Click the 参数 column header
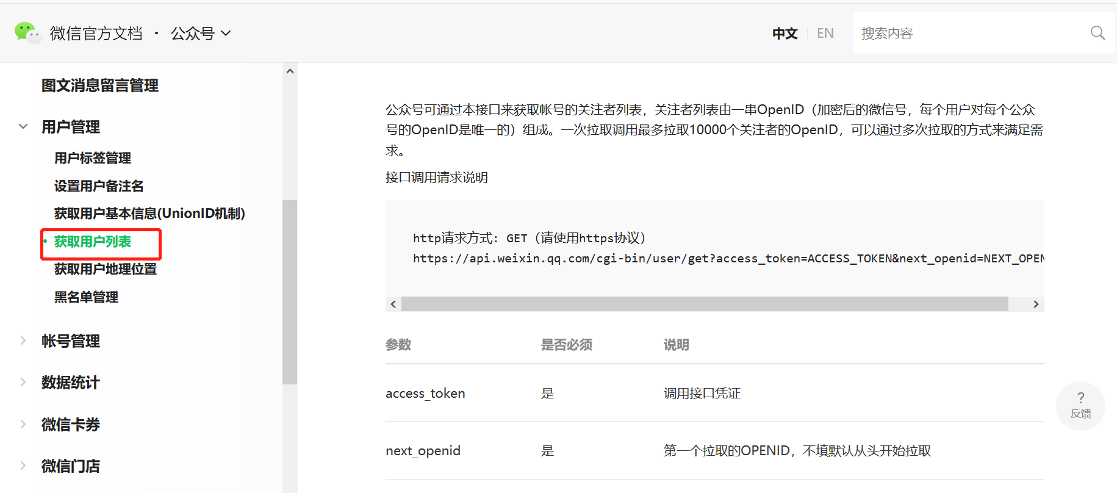The image size is (1117, 493). 398,345
